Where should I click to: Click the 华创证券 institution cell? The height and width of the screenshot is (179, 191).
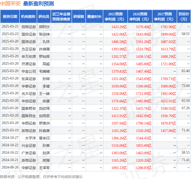(29, 101)
